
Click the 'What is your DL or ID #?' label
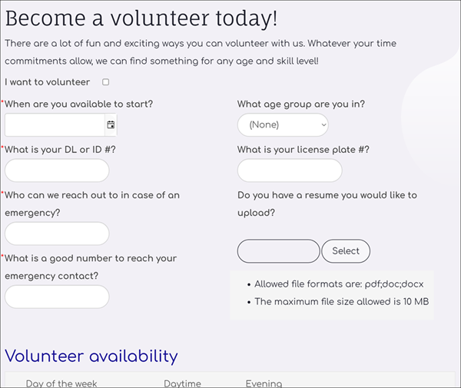(x=60, y=150)
